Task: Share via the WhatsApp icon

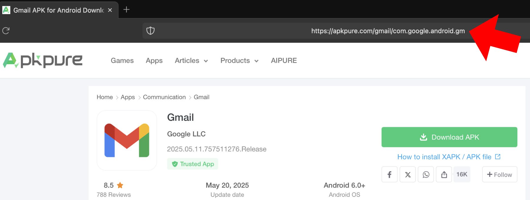Action: pos(426,174)
